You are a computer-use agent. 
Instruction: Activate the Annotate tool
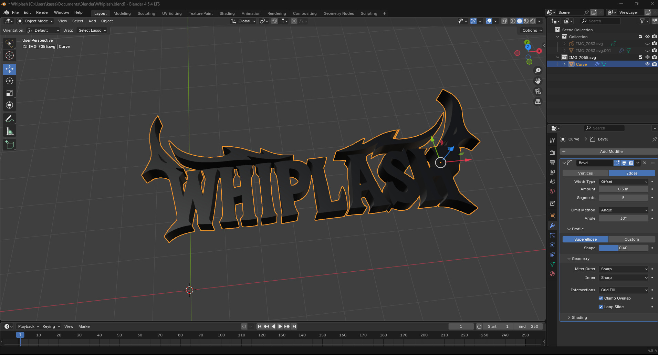click(x=10, y=119)
